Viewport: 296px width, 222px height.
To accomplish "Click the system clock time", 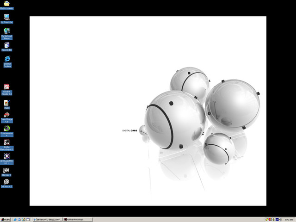I will tap(289, 220).
